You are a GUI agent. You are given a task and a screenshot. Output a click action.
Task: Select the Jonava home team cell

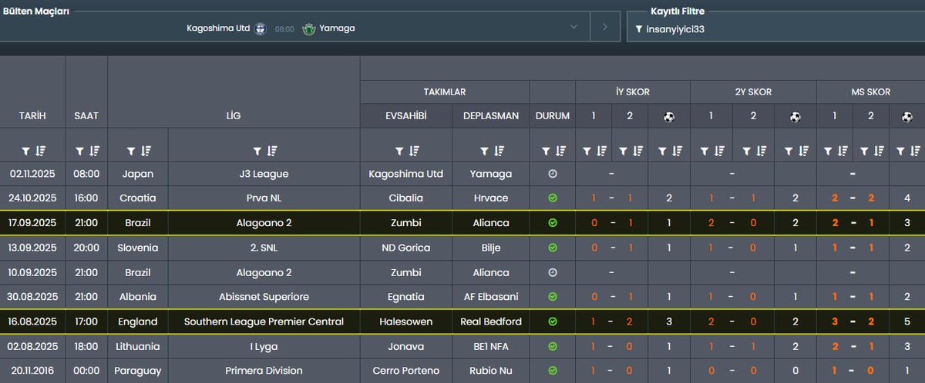[406, 346]
